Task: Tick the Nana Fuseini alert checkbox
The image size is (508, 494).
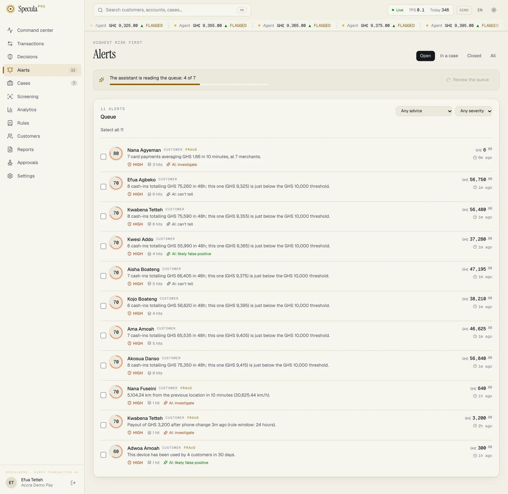Action: pyautogui.click(x=103, y=395)
